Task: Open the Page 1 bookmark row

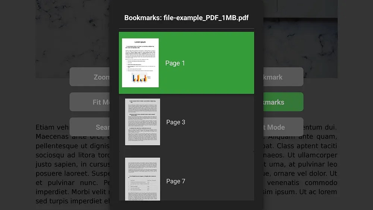Action: [x=186, y=63]
